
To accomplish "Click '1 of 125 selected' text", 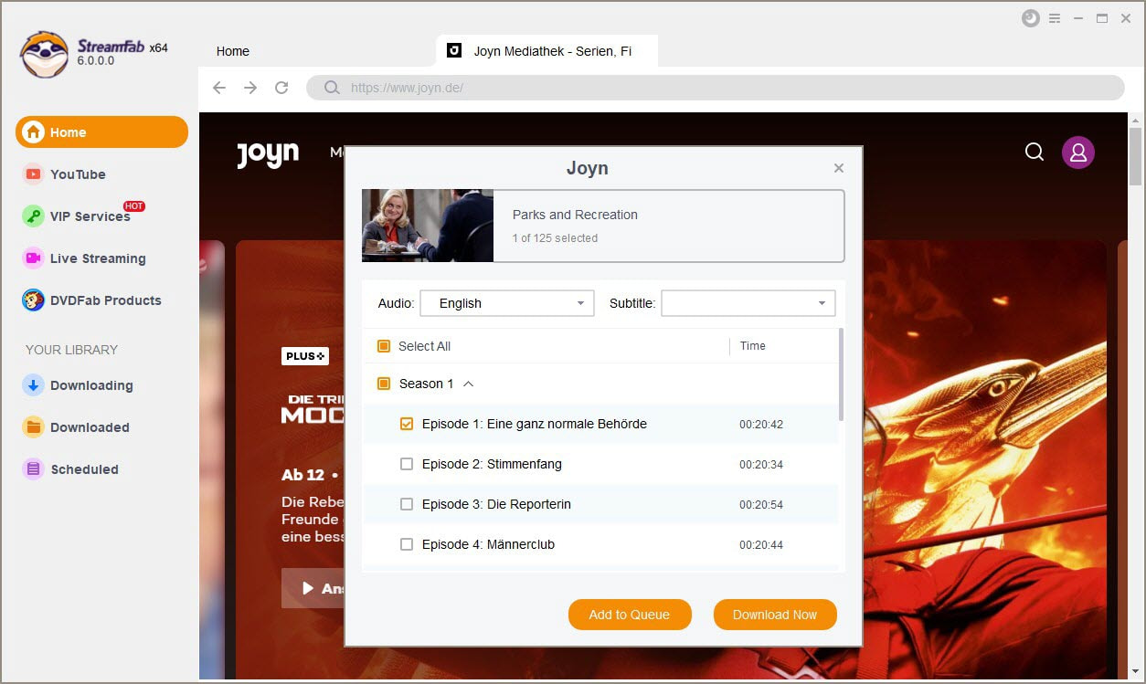I will pos(555,238).
